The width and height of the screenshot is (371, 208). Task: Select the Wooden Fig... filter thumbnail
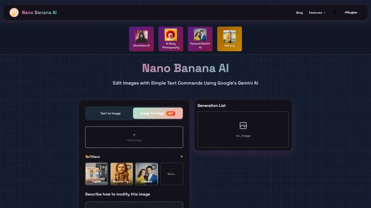coord(122,174)
